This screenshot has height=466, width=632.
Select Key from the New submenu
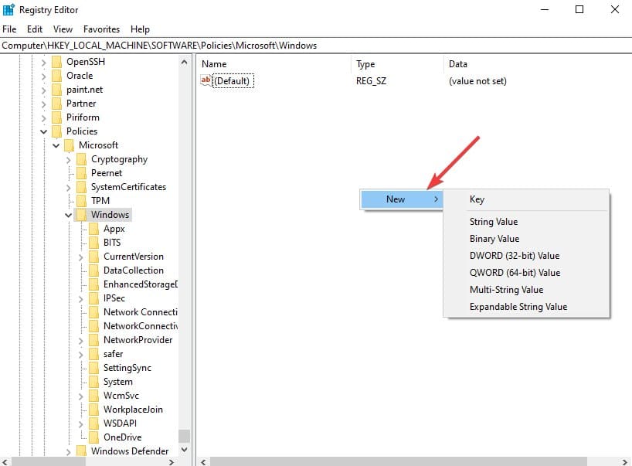[477, 199]
